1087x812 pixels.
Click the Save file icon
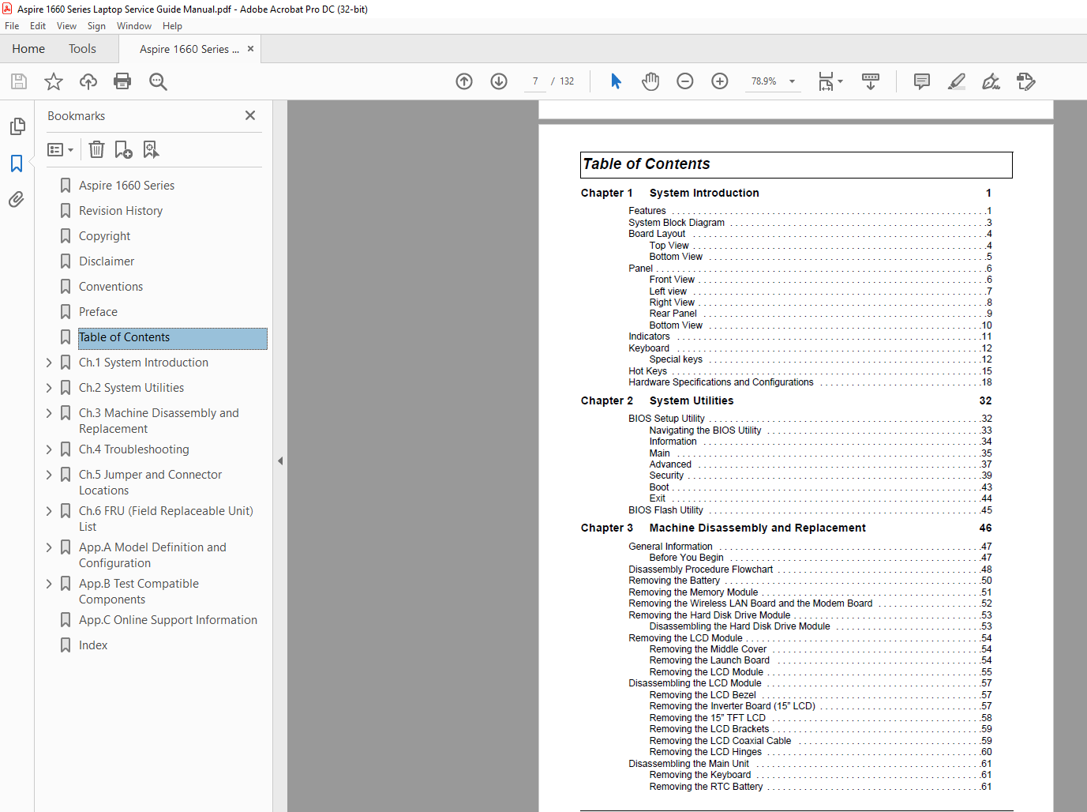19,81
